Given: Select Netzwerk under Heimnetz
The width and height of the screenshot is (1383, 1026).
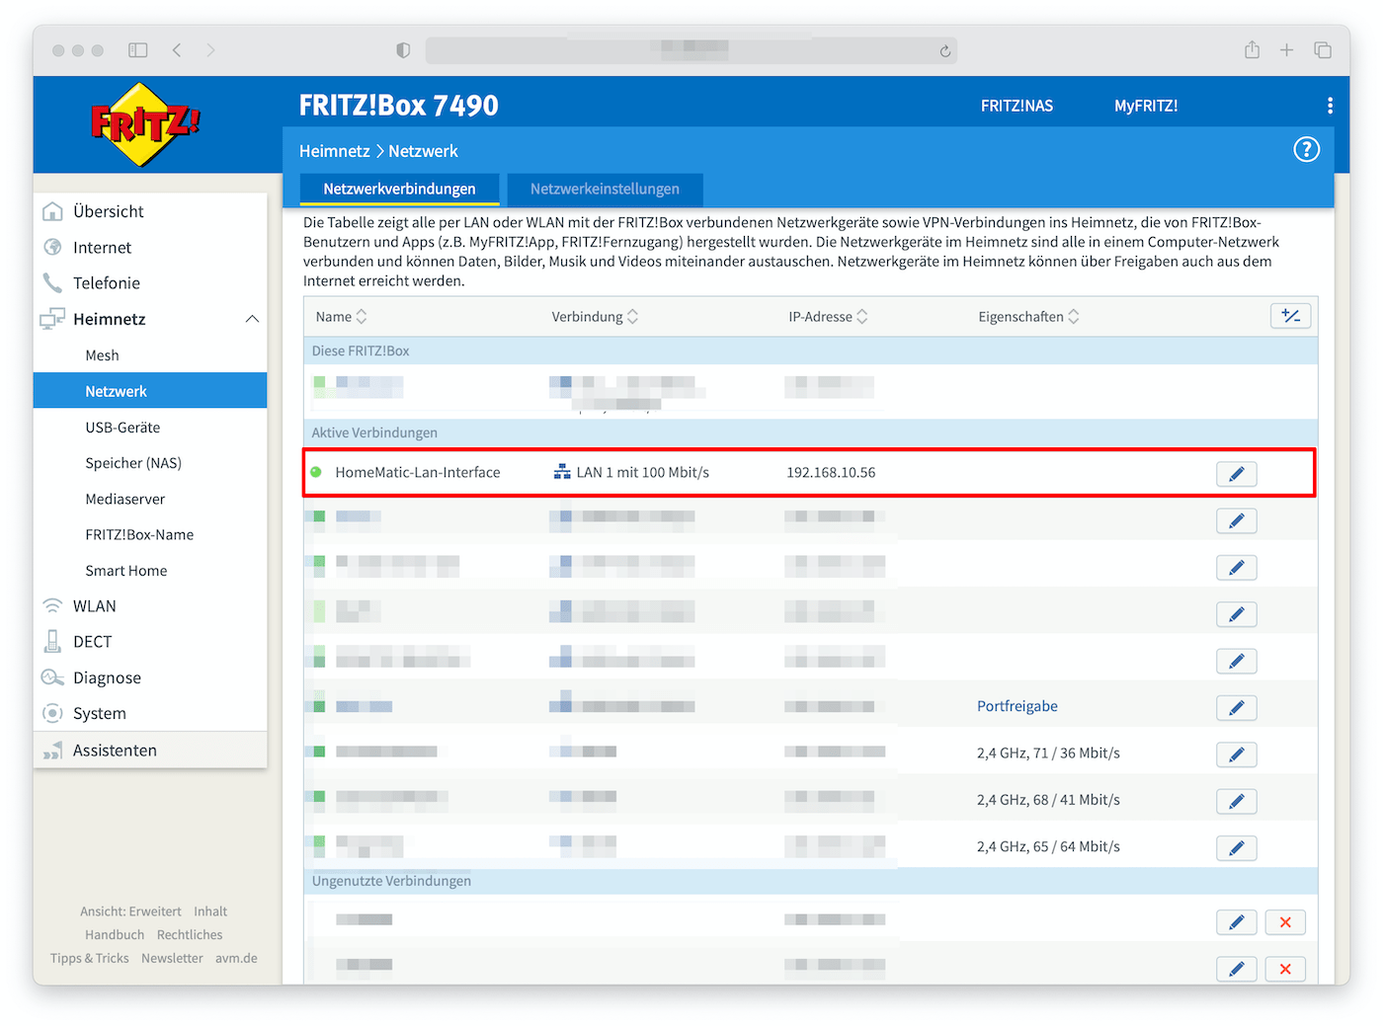Looking at the screenshot, I should (150, 391).
